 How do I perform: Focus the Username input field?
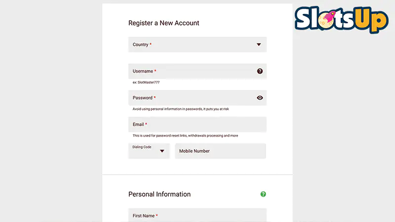coord(197,71)
